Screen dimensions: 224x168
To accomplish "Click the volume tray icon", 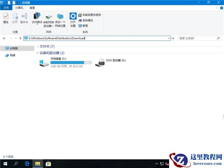I will click(x=167, y=164).
